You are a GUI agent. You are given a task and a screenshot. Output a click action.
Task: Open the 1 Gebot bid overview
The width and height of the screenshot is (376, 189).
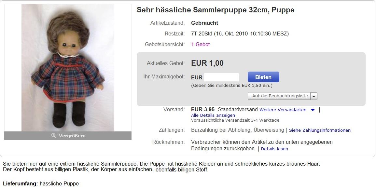click(201, 44)
